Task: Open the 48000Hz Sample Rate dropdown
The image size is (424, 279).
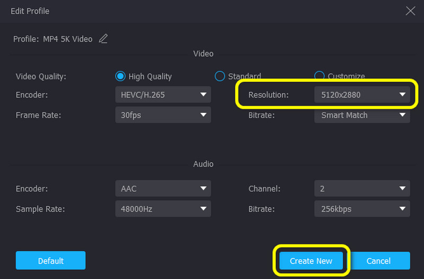Action: (163, 209)
